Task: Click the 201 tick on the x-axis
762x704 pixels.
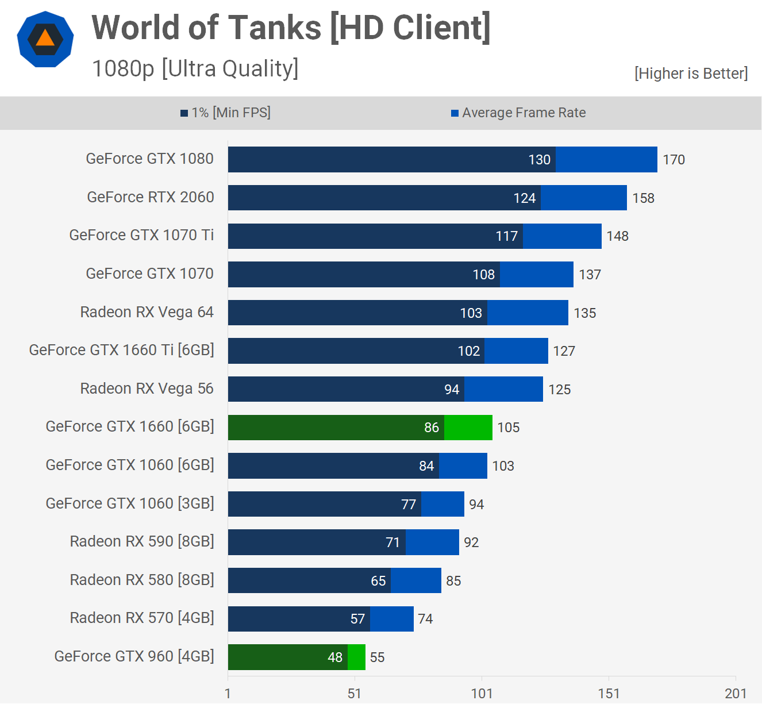Action: (735, 694)
